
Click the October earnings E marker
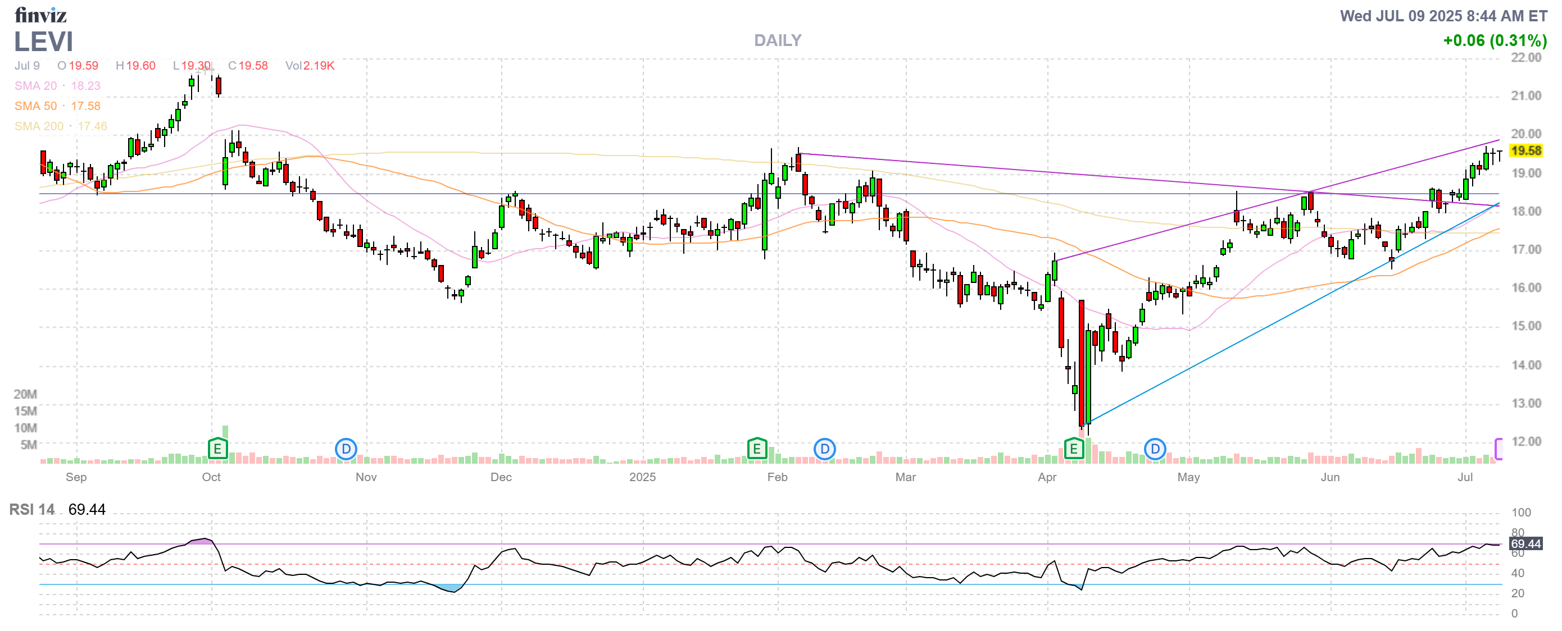pyautogui.click(x=217, y=449)
